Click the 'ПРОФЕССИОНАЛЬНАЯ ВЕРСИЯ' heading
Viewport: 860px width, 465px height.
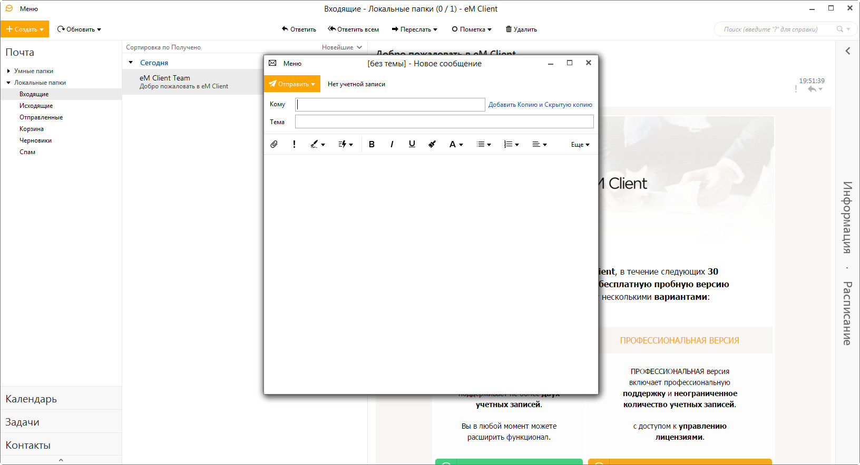[680, 341]
